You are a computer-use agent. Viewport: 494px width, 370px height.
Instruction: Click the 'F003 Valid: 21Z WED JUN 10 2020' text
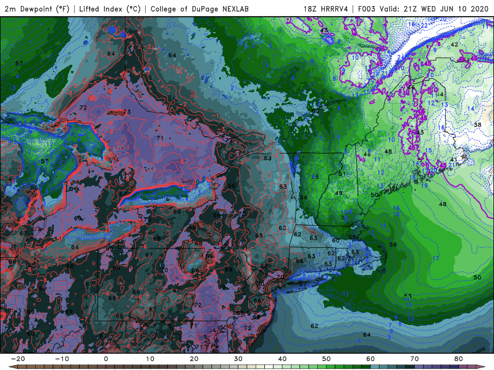423,9
